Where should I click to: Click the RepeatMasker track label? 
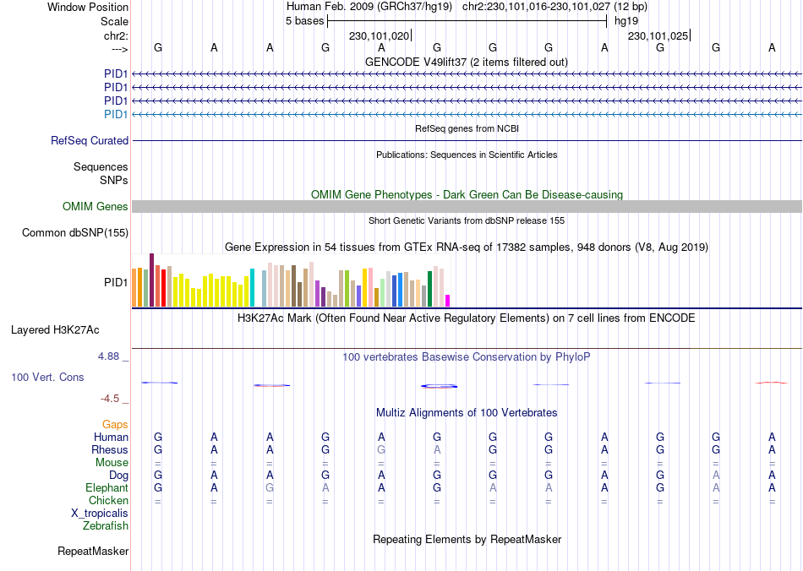click(93, 551)
